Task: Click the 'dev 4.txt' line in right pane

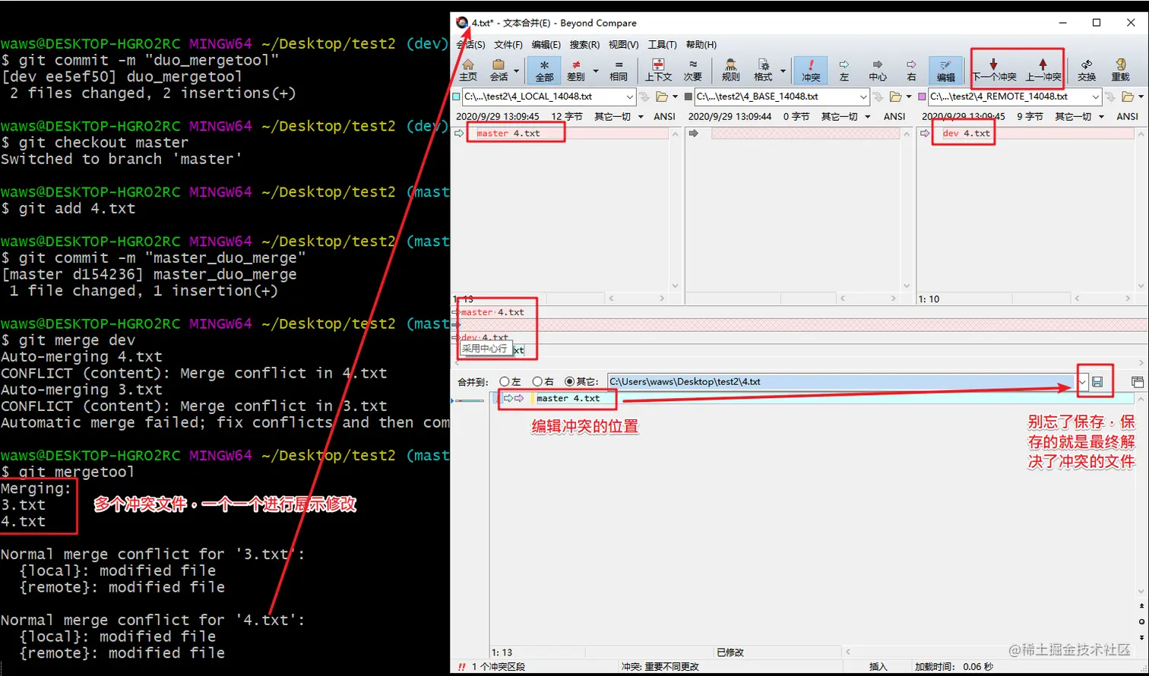Action: tap(967, 134)
